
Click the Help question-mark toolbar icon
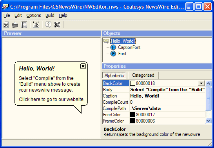(48, 25)
